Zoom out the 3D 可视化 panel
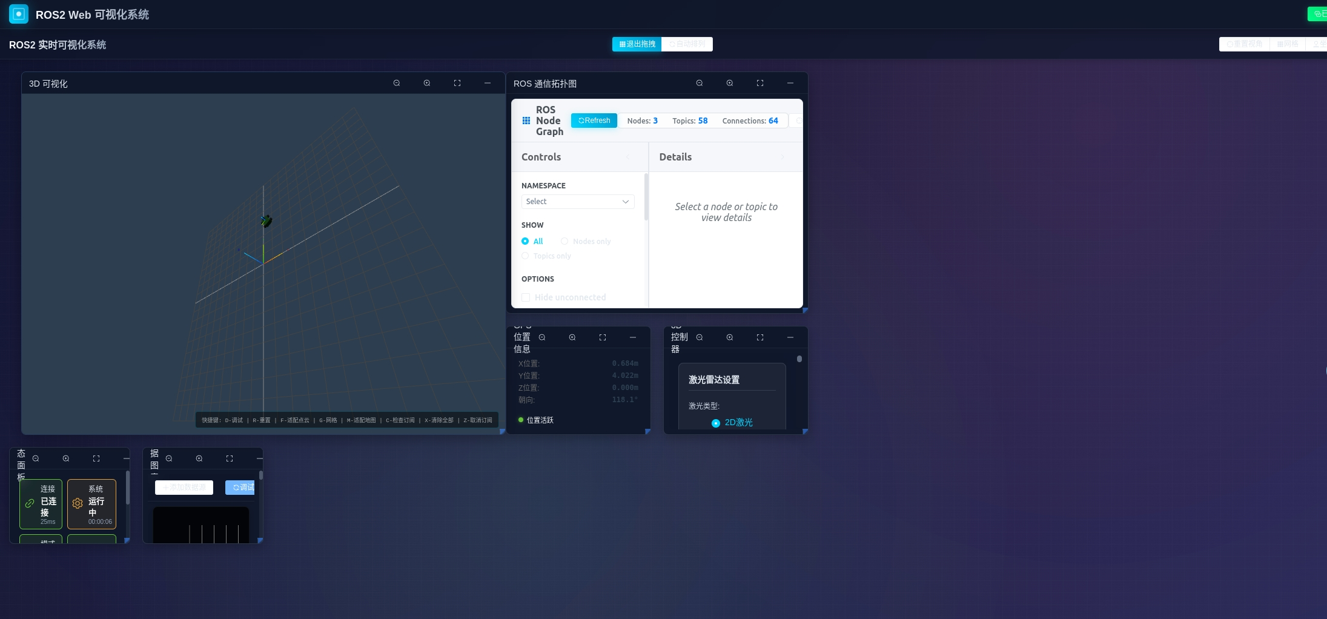 pos(397,83)
